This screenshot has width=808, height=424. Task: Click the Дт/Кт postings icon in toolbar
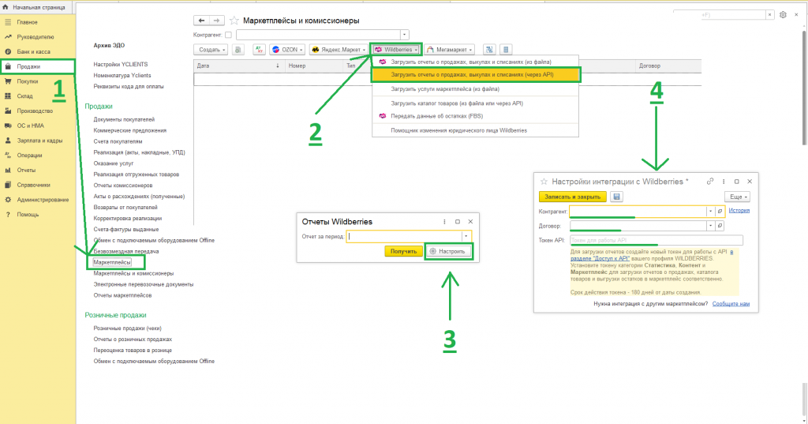click(259, 50)
